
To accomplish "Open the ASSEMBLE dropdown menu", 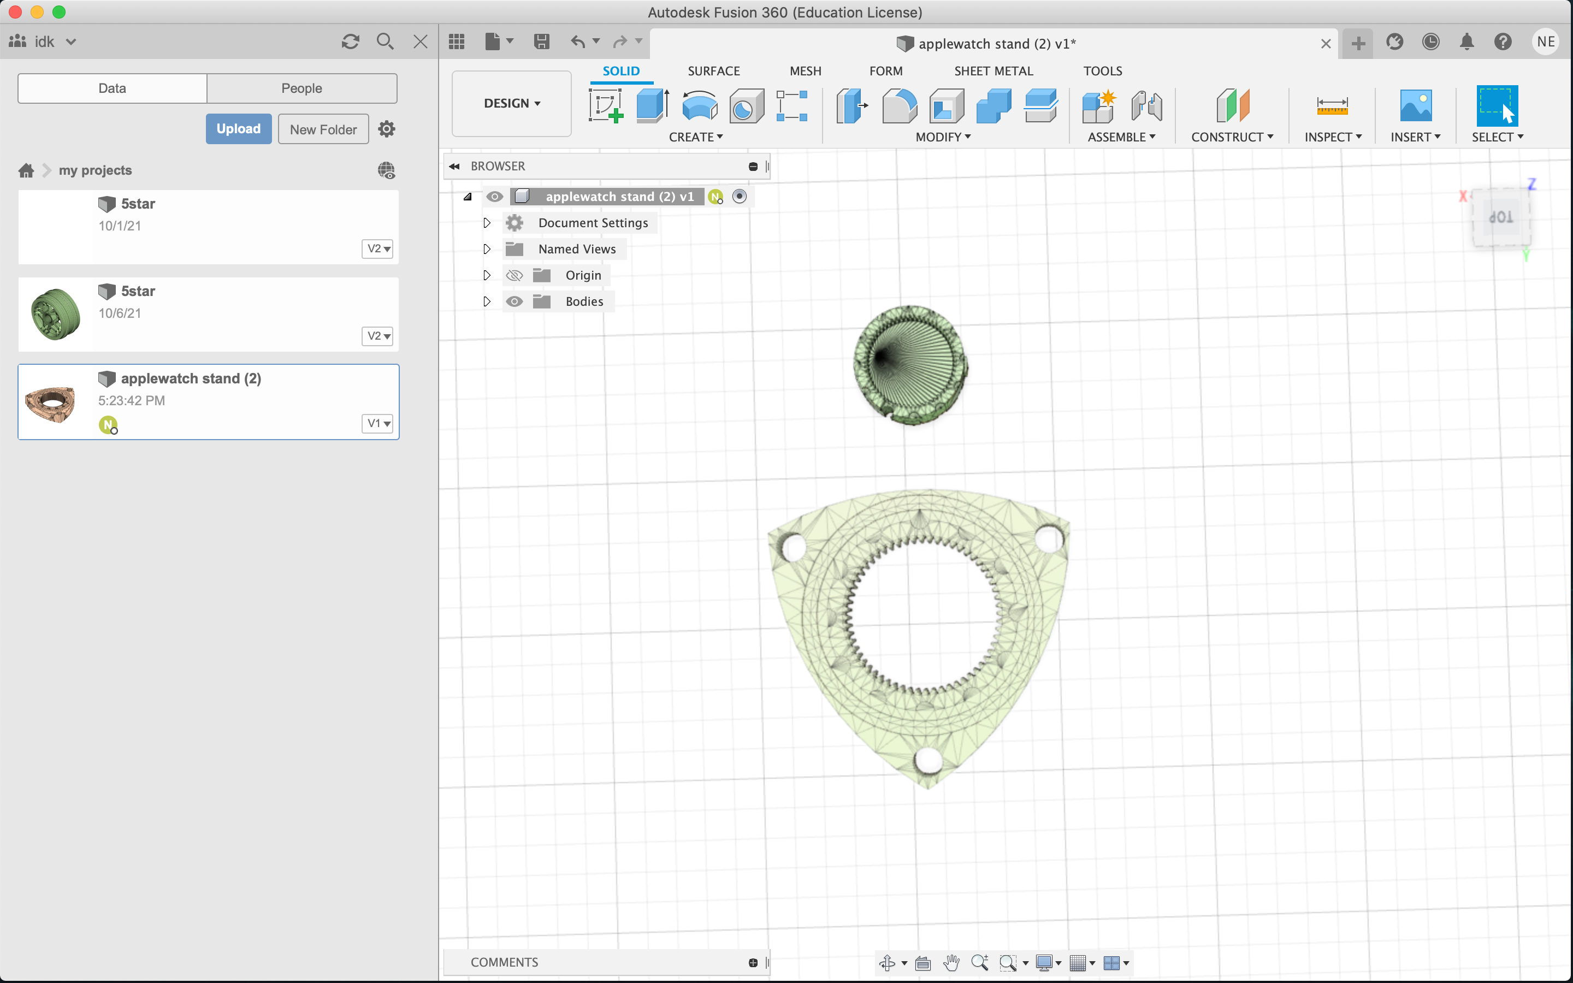I will point(1121,137).
